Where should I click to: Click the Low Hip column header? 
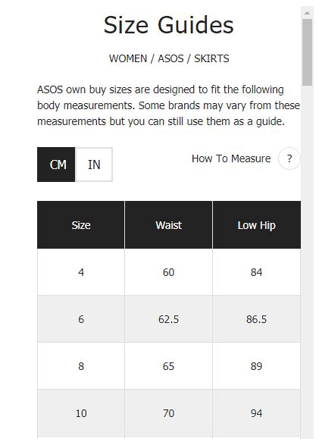tap(257, 225)
